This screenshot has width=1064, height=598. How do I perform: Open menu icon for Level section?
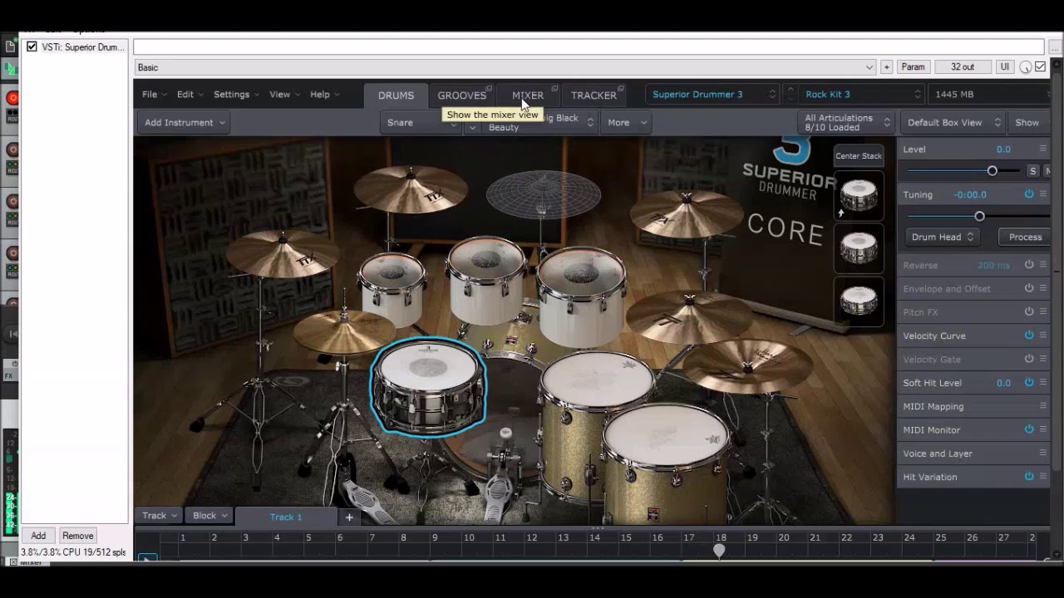(1043, 149)
